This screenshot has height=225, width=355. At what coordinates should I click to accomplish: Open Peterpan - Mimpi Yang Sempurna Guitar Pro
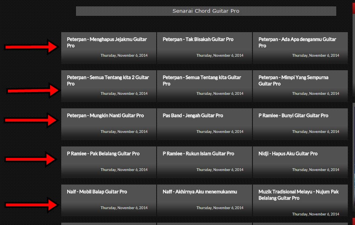pyautogui.click(x=293, y=81)
